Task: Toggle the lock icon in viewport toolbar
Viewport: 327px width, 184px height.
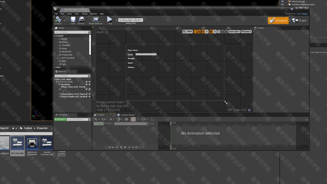Action: click(199, 31)
